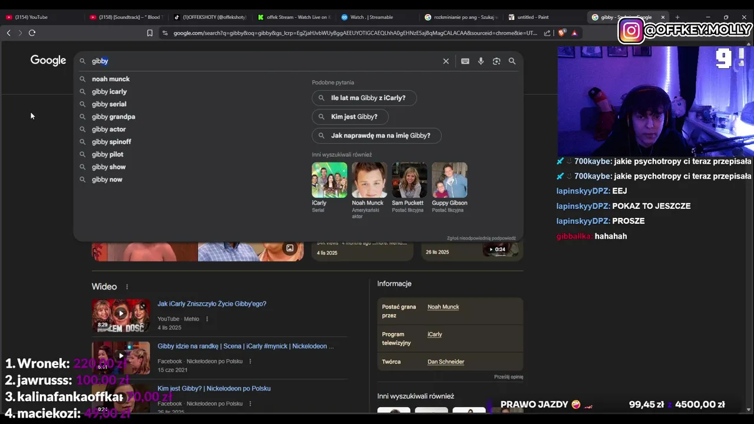
Task: Click into the Google search input field
Action: tap(265, 61)
